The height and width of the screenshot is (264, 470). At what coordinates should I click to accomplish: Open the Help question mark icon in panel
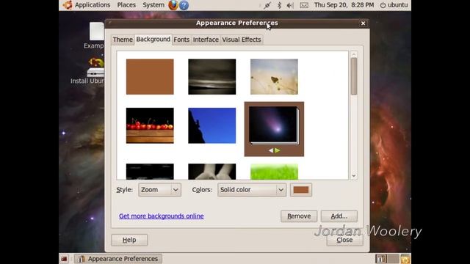coord(184,5)
